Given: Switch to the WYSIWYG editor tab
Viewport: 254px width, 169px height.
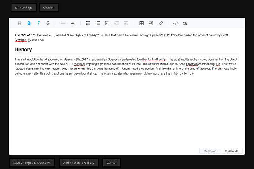Looking at the screenshot, I should pos(232,151).
